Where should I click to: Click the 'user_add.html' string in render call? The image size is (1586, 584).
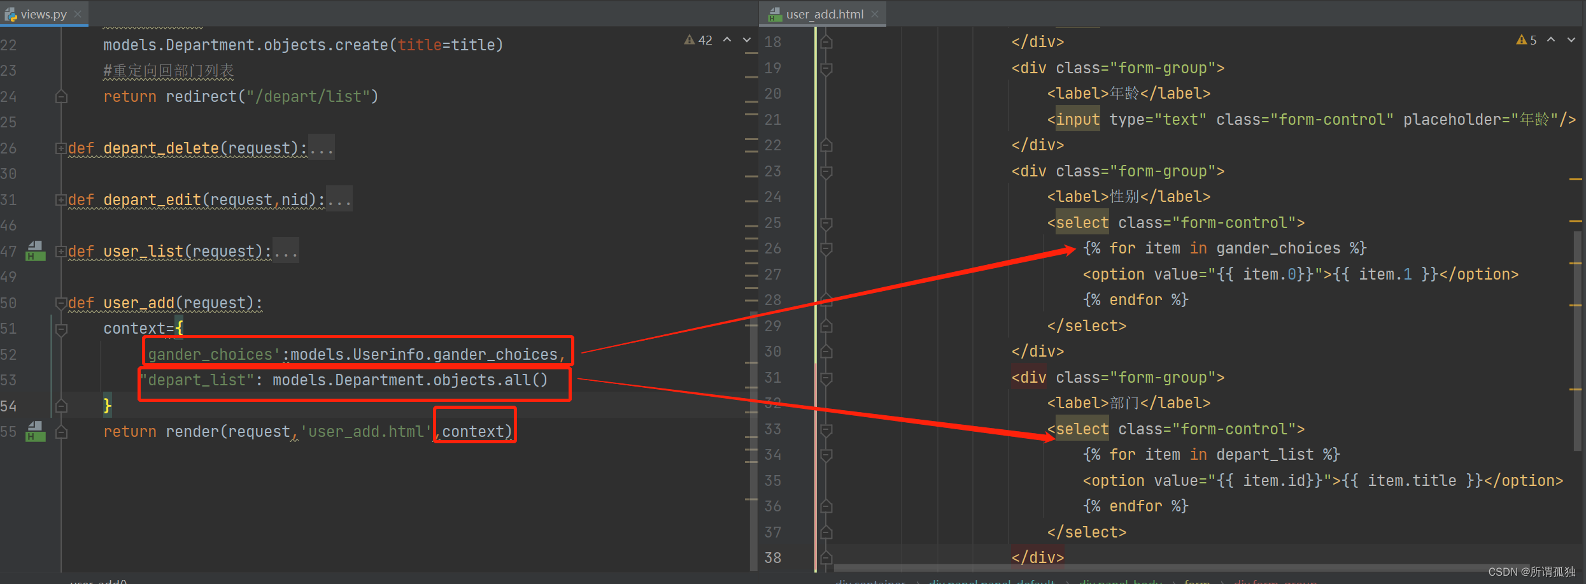366,432
